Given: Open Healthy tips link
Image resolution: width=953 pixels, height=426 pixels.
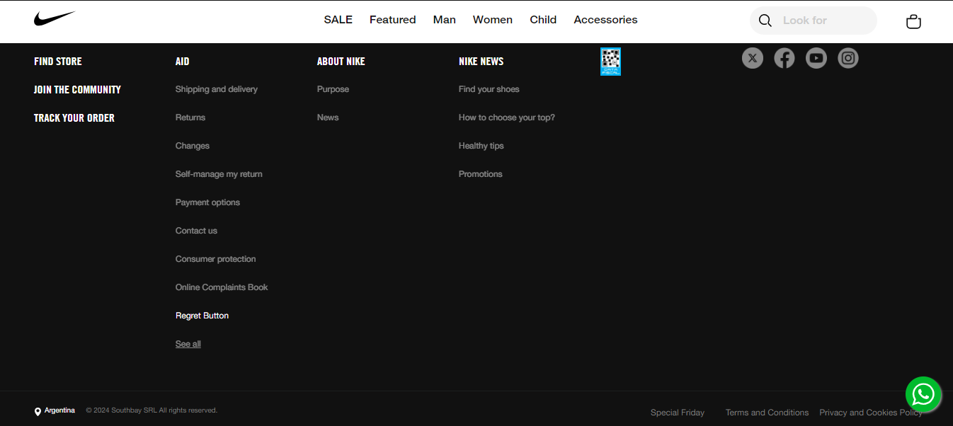Looking at the screenshot, I should pos(481,146).
